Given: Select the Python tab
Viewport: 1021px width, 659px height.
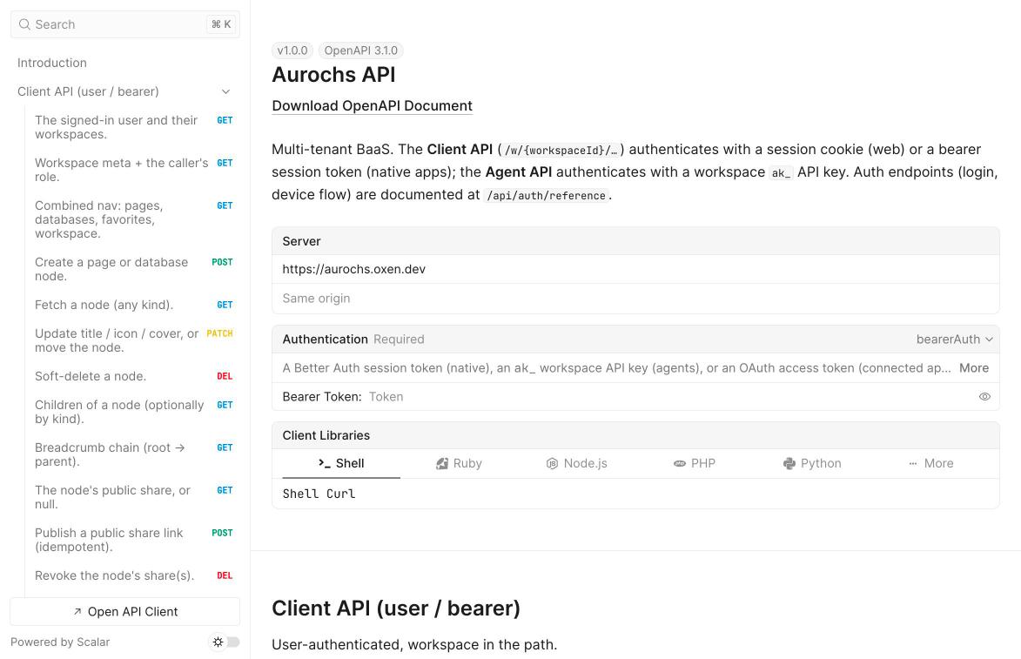Looking at the screenshot, I should [812, 463].
